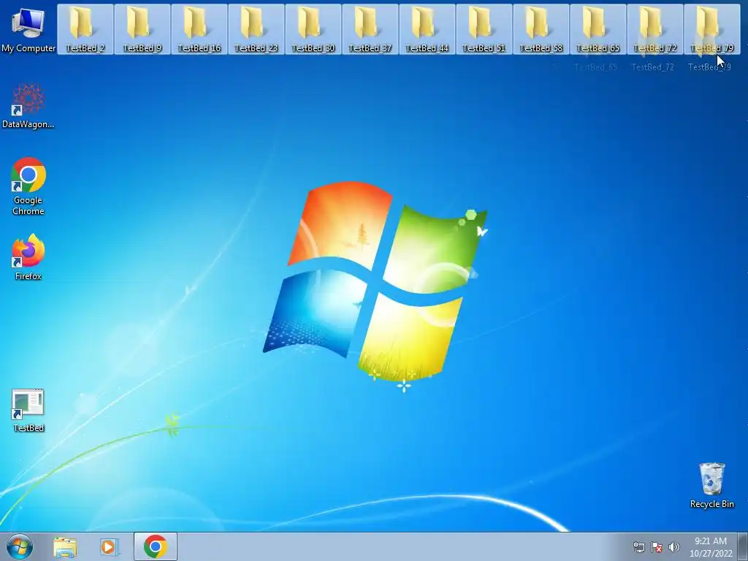Select the TestBed_30 folder
748x561 pixels.
pyautogui.click(x=313, y=29)
